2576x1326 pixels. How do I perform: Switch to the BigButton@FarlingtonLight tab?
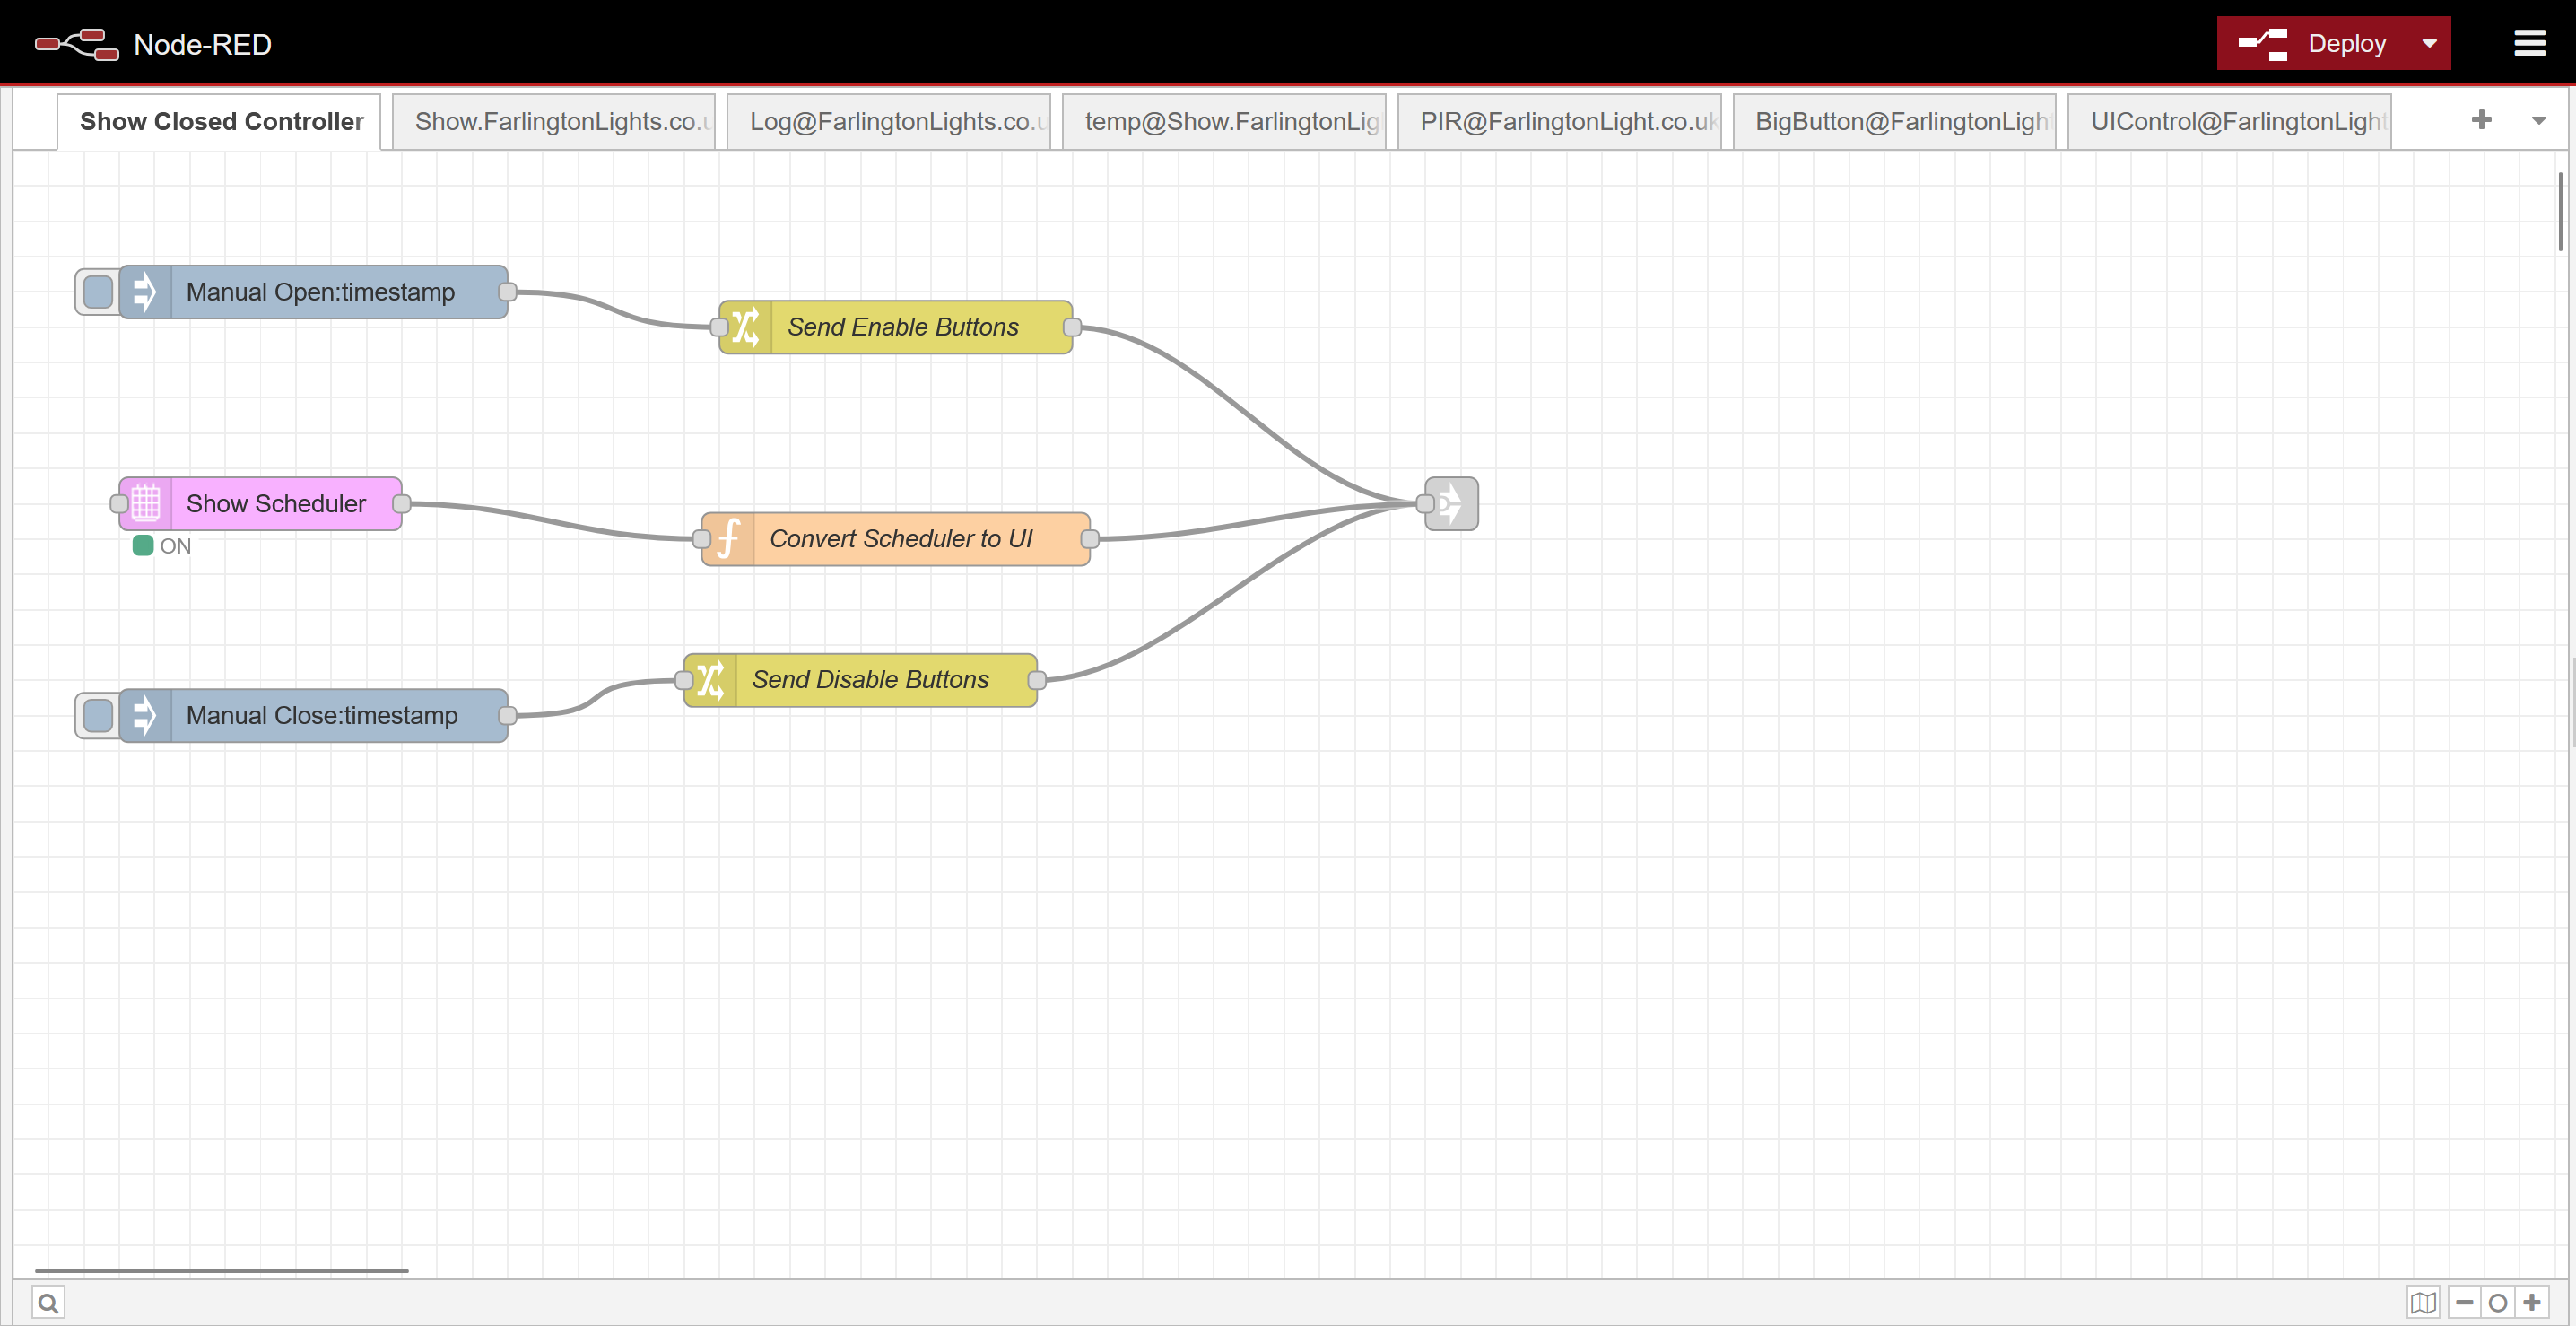click(x=1894, y=122)
